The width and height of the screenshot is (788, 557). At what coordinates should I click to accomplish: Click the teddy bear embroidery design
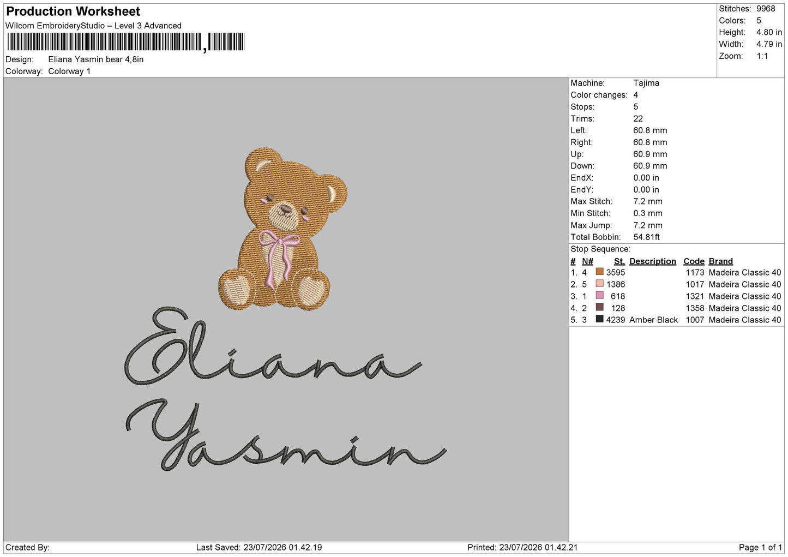coord(282,229)
